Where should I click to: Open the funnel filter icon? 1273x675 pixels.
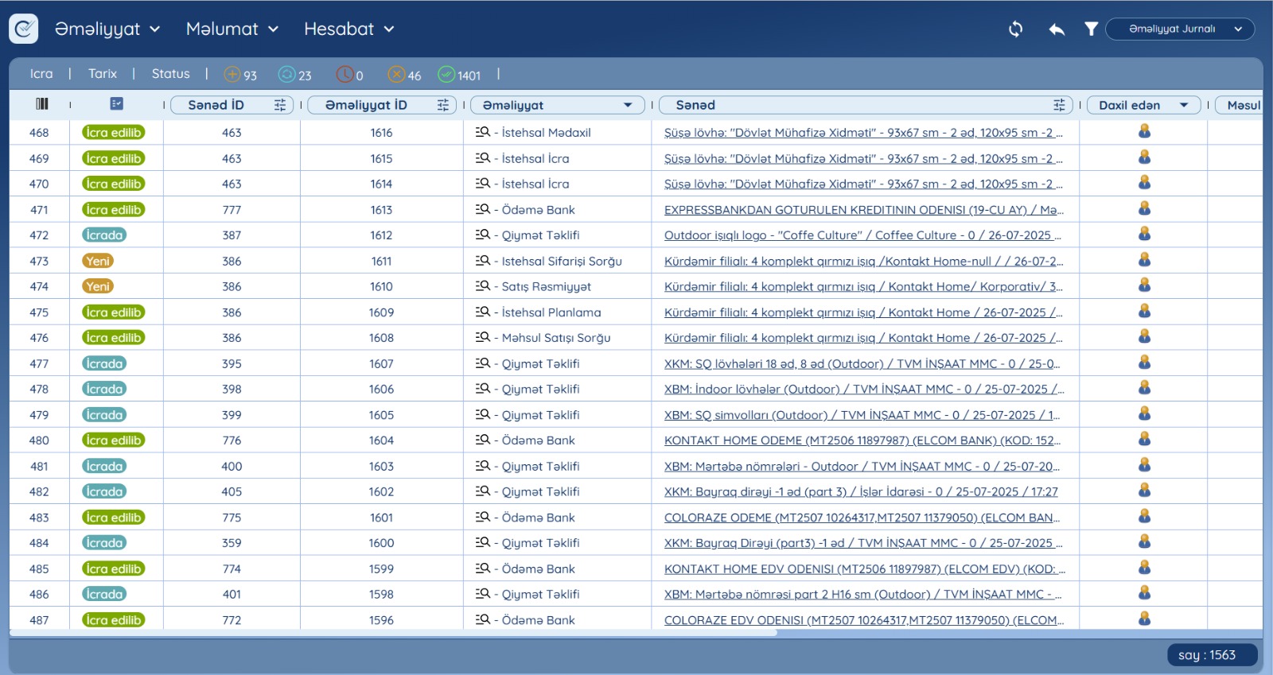(1091, 29)
